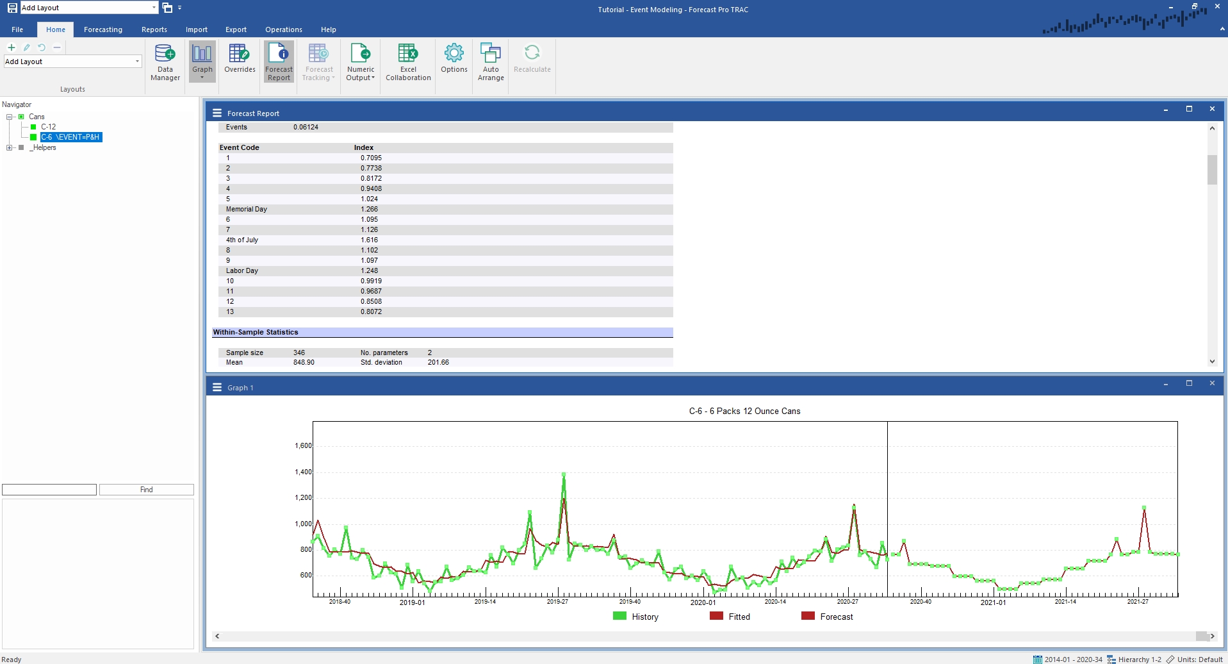This screenshot has width=1228, height=664.
Task: Toggle the Forecast Report view
Action: pos(279,62)
